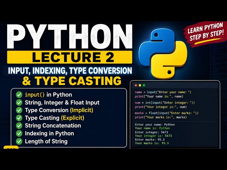Click the large 'PYTHON' title
Viewport: 227px width, 170px height.
pyautogui.click(x=70, y=36)
